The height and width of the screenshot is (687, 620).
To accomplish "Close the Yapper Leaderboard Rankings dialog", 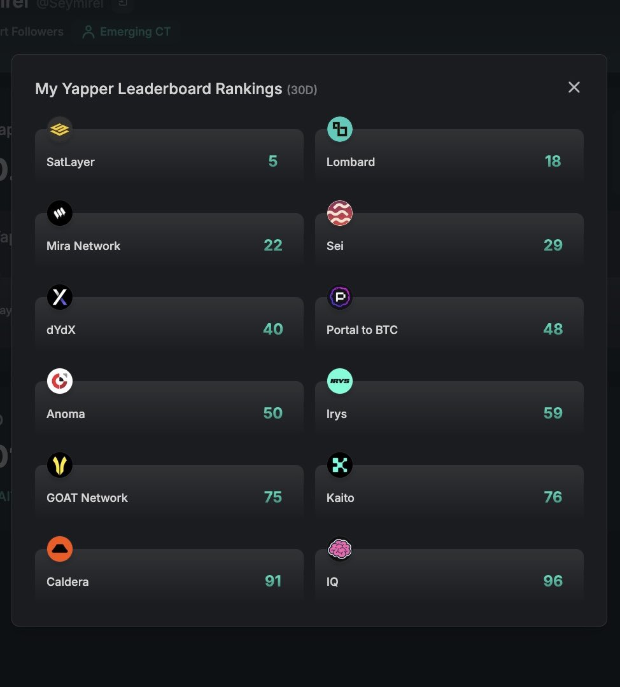I will tap(574, 88).
